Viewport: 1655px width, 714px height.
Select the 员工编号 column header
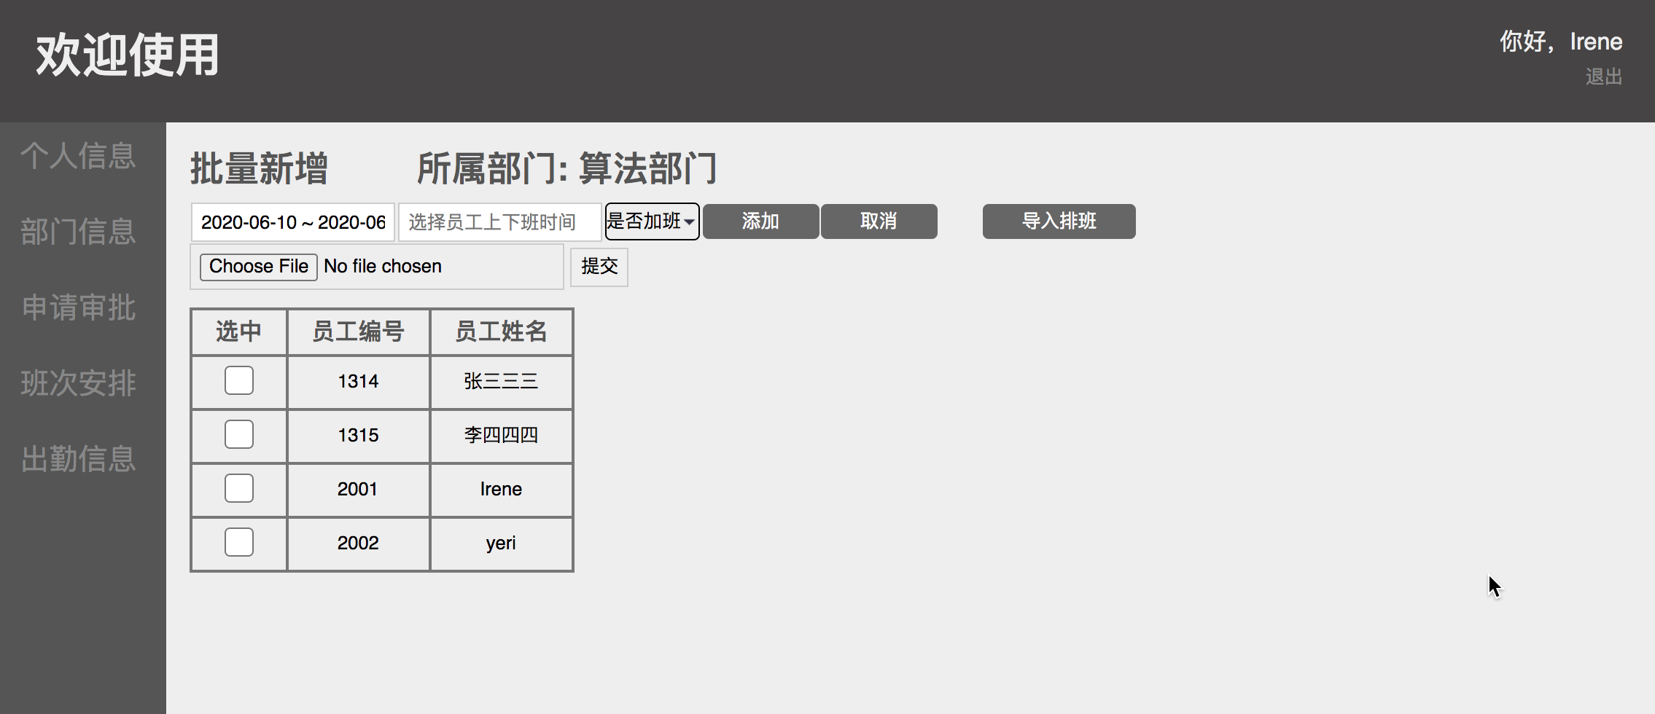coord(358,331)
